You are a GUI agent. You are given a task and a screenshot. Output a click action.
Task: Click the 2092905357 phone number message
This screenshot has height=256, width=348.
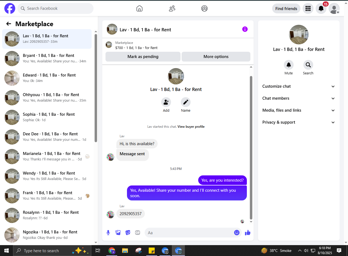pyautogui.click(x=130, y=214)
